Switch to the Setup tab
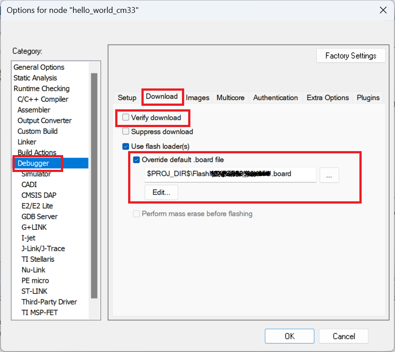 coord(127,98)
